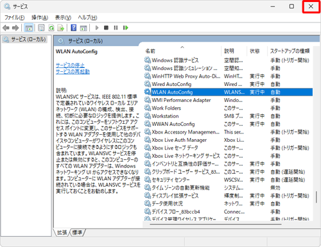Click the Forward arrow toolbar icon
The image size is (321, 247).
(15, 28)
